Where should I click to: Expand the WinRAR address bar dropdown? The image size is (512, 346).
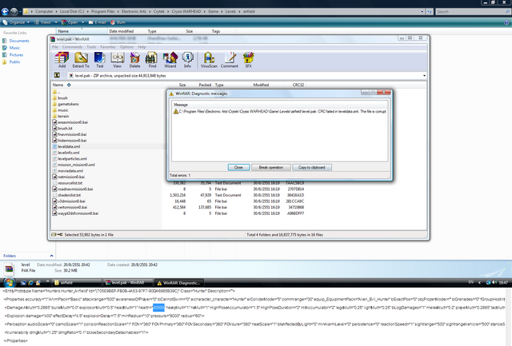(424, 76)
